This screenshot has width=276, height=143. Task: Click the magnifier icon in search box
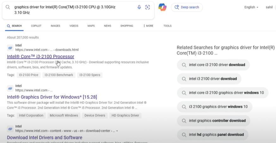click(x=8, y=7)
